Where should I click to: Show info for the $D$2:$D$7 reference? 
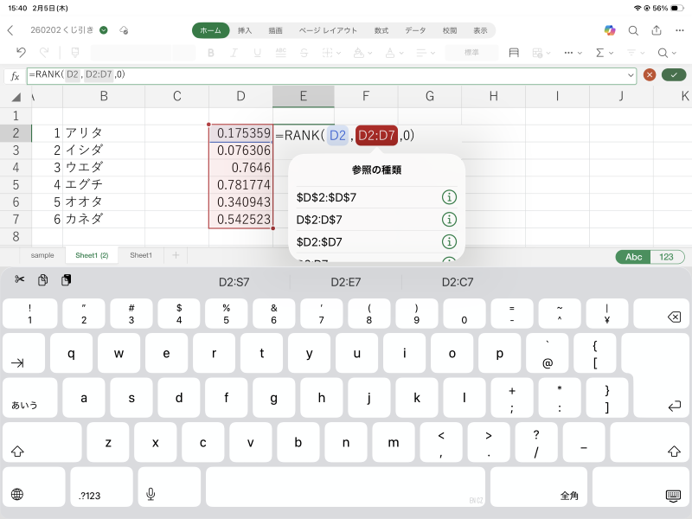pyautogui.click(x=448, y=197)
